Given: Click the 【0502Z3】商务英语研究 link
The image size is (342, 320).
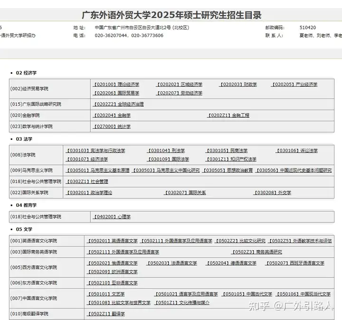Looking at the screenshot, I should [x=256, y=252].
